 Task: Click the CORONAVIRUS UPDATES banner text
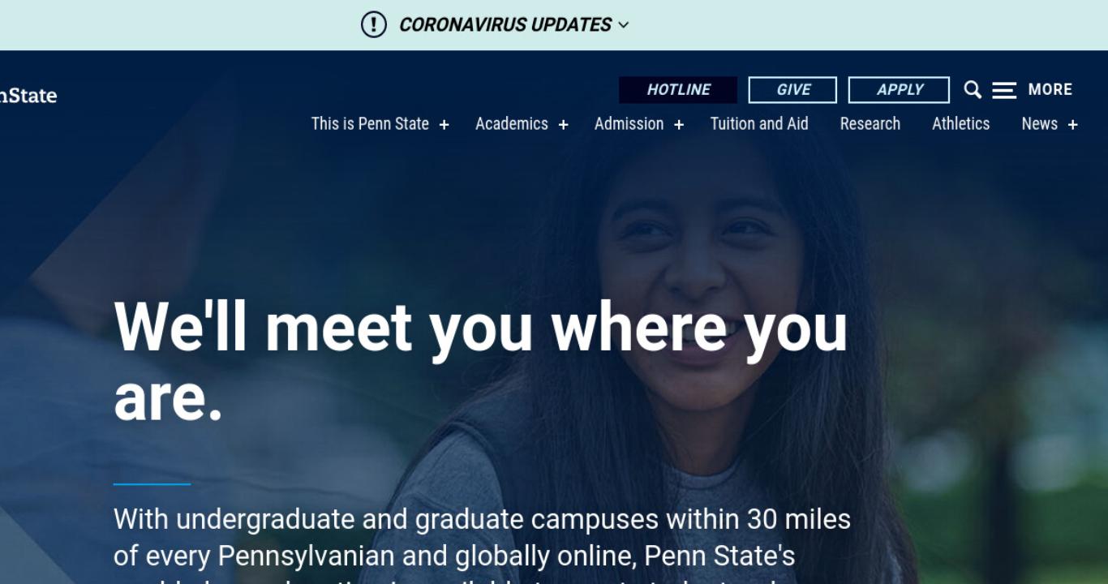pyautogui.click(x=505, y=25)
